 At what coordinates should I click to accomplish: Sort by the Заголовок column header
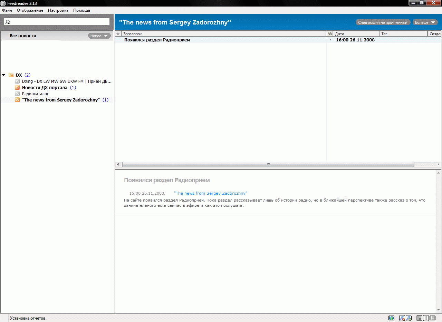pyautogui.click(x=224, y=34)
